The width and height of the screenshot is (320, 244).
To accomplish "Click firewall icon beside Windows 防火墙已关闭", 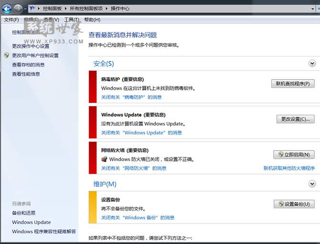I will tap(105, 159).
